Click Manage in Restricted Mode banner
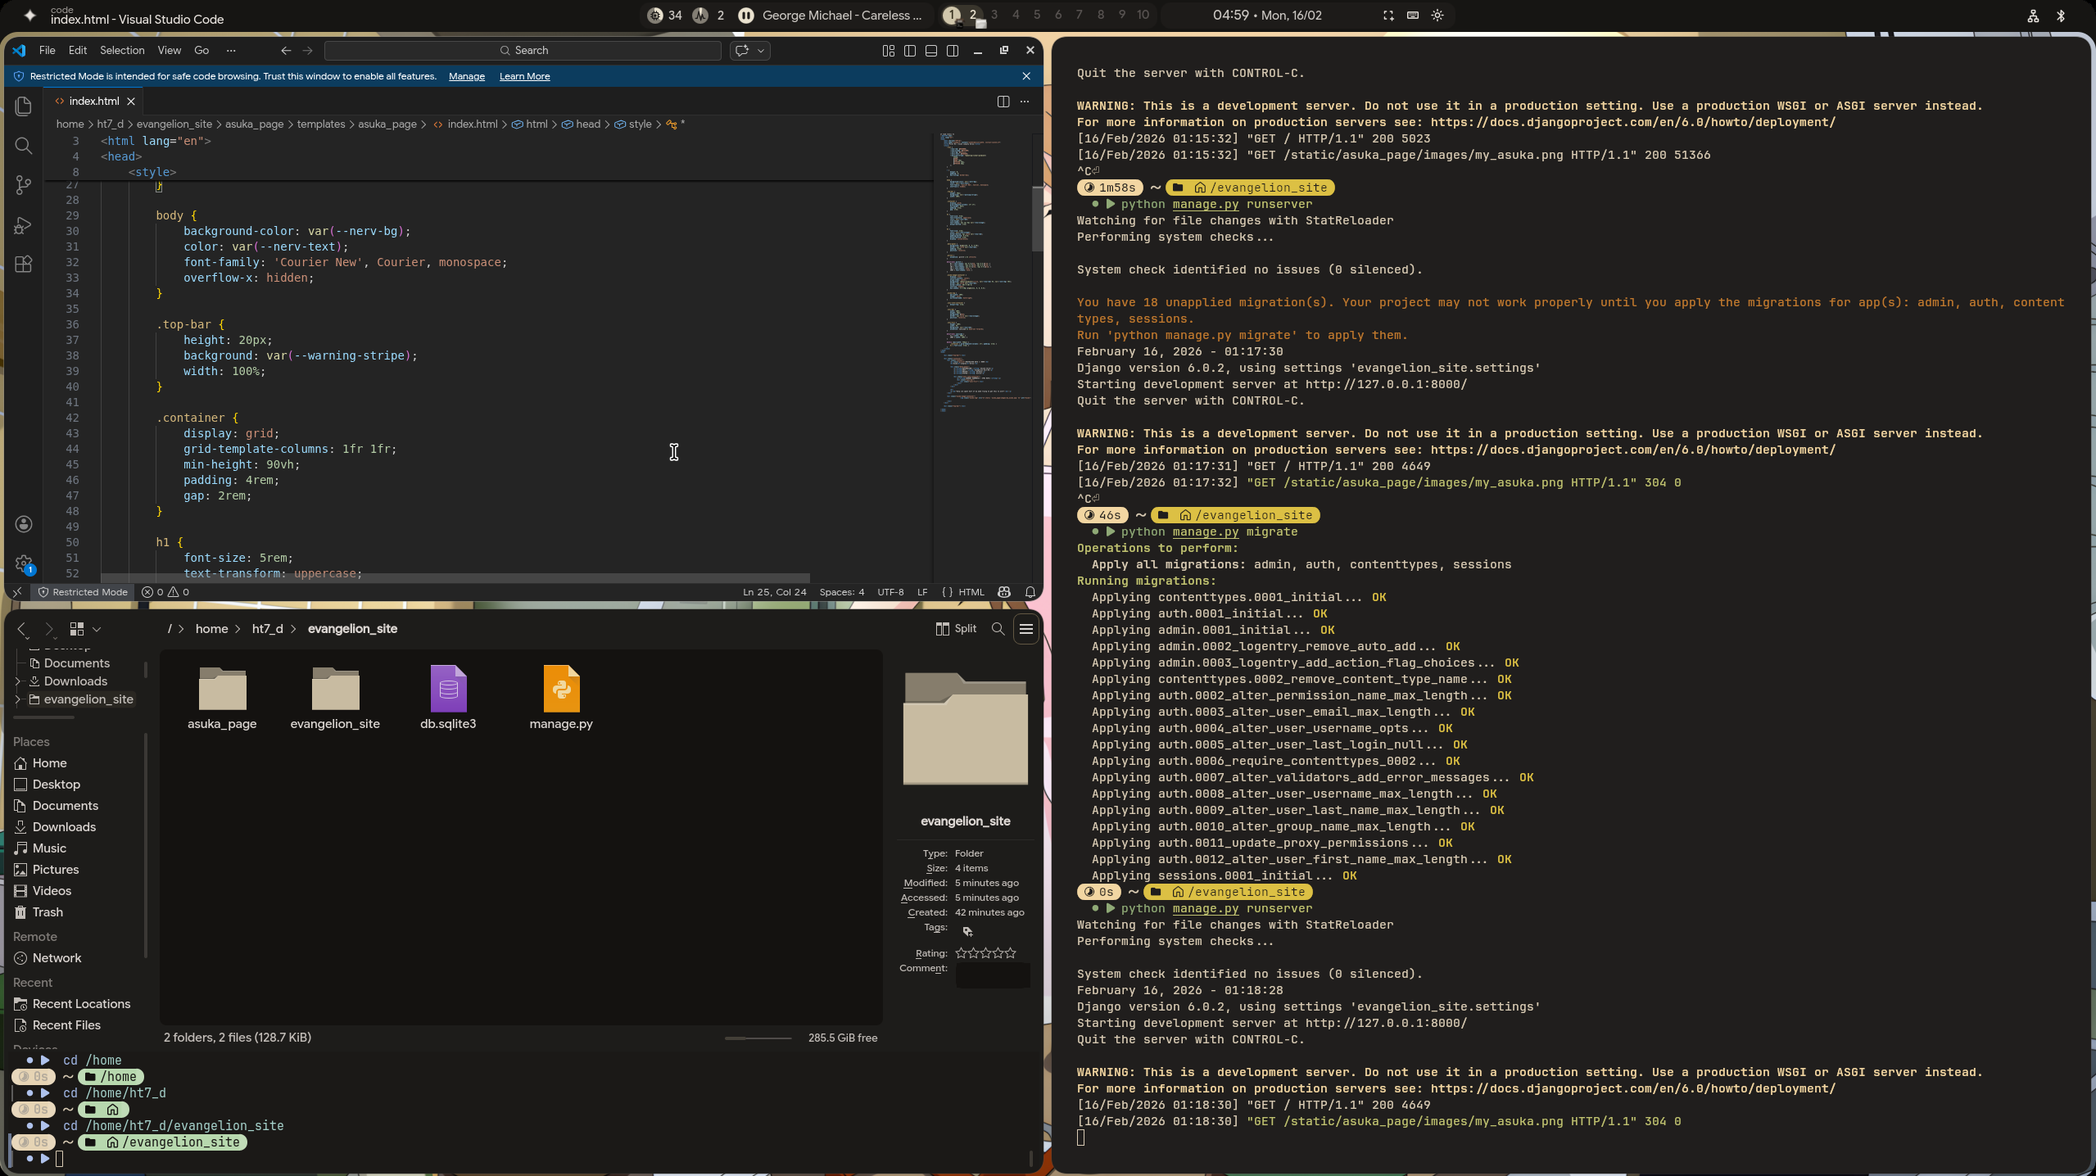 click(466, 76)
